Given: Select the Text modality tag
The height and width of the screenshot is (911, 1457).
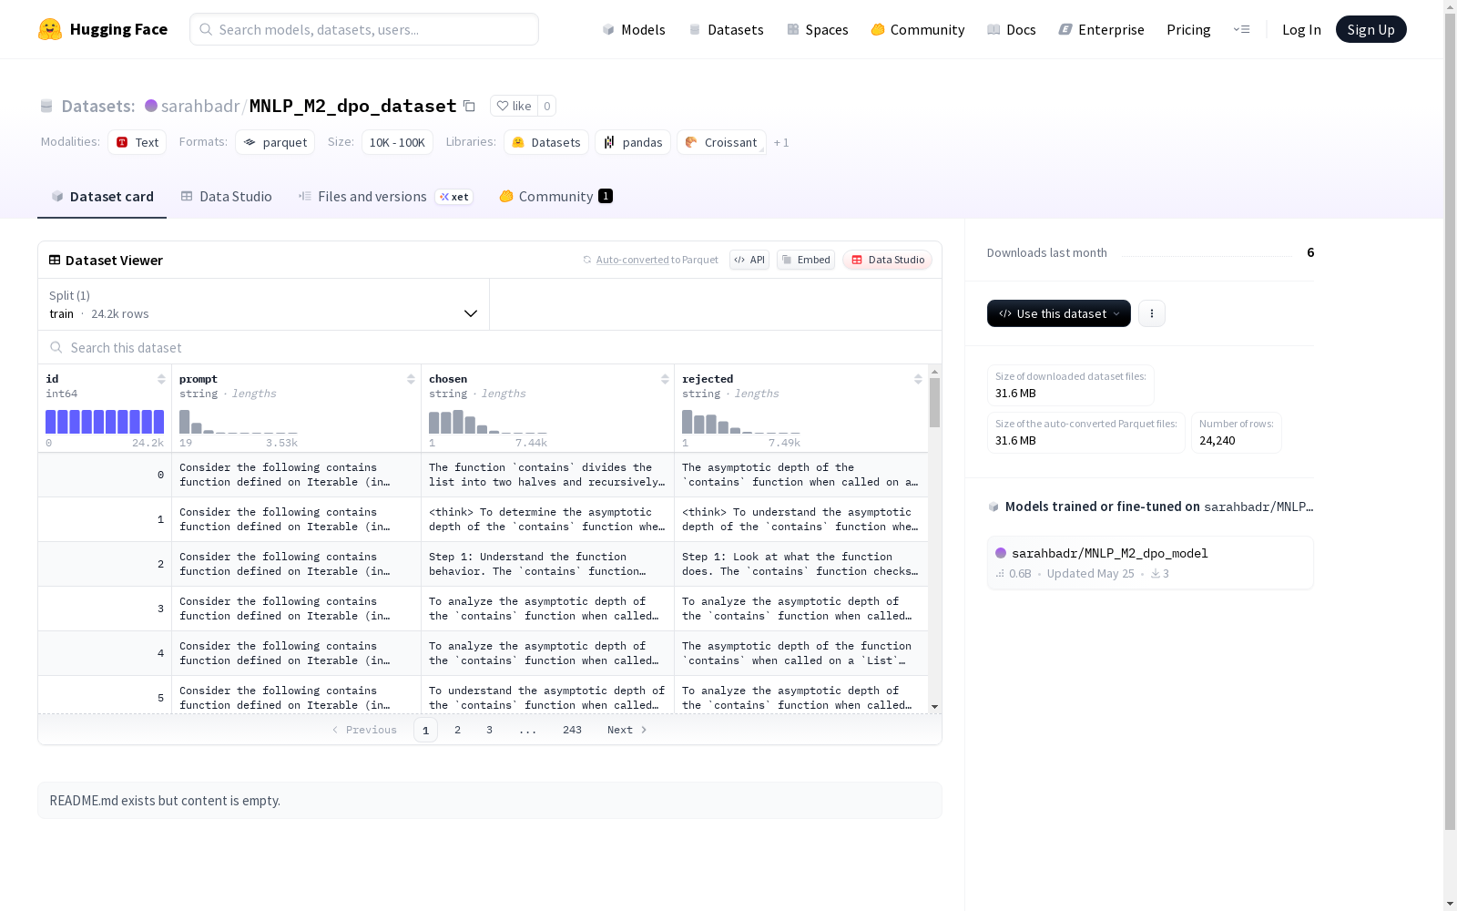Looking at the screenshot, I should 138,142.
